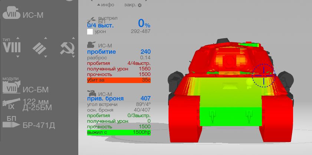The image size is (312, 155).
Task: Click the пробитие 240 heading
Action: pos(119,52)
